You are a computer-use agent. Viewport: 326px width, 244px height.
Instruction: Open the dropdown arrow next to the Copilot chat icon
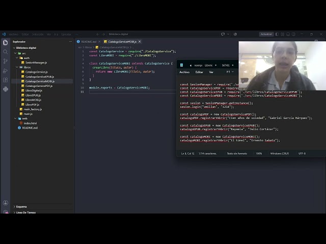(x=228, y=34)
